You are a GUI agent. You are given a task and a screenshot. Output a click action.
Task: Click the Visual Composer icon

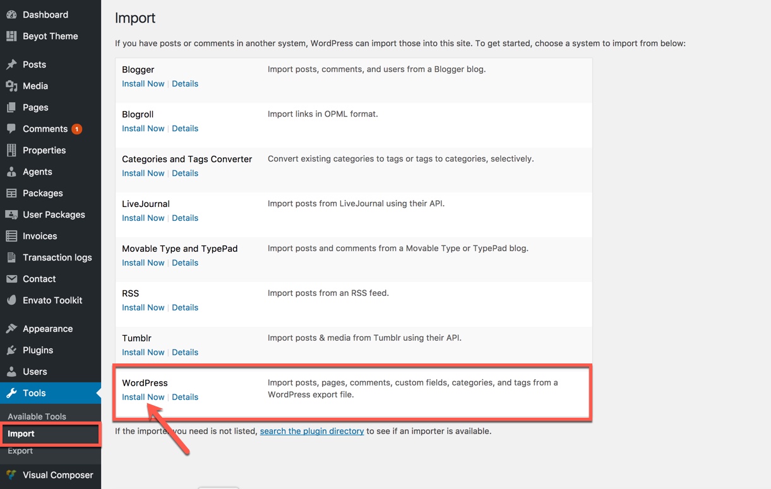[x=11, y=475]
